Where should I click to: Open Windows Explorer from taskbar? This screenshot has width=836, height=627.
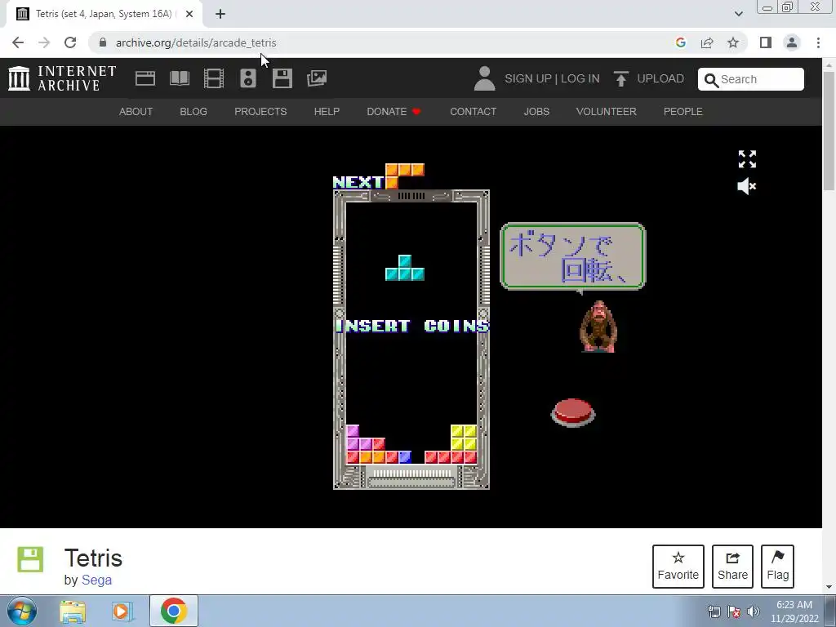coord(73,611)
